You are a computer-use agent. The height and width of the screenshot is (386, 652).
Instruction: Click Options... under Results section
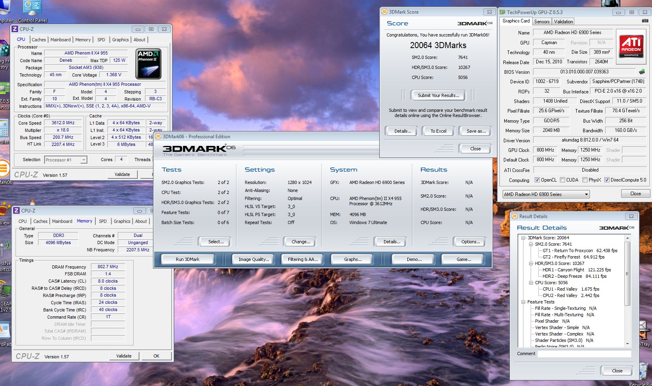point(471,242)
